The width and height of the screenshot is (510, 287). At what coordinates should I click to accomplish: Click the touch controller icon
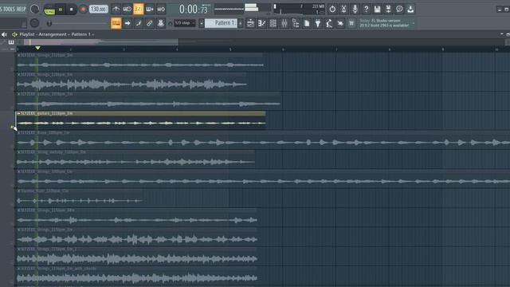(340, 23)
